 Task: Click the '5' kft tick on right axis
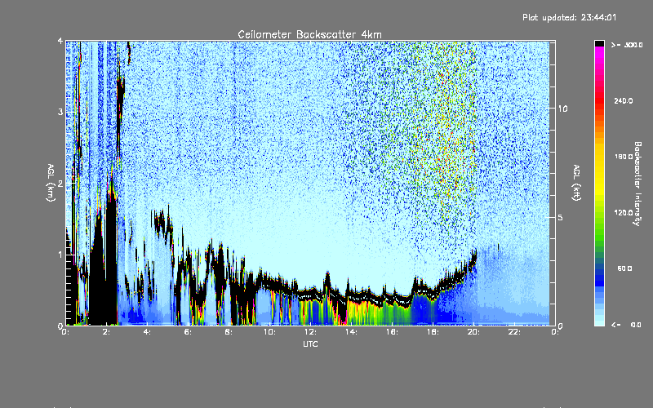[561, 217]
